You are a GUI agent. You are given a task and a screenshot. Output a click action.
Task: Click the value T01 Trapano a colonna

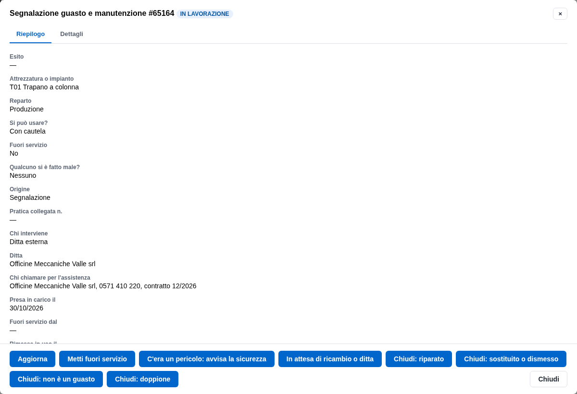click(x=44, y=87)
